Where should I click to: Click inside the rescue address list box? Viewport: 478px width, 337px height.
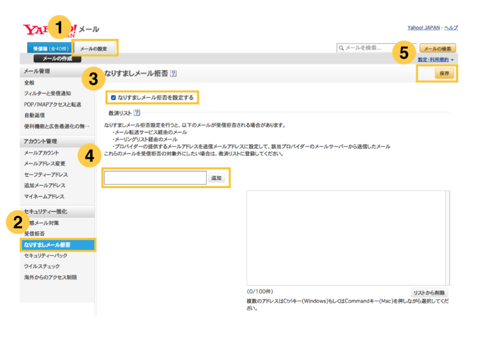346,238
